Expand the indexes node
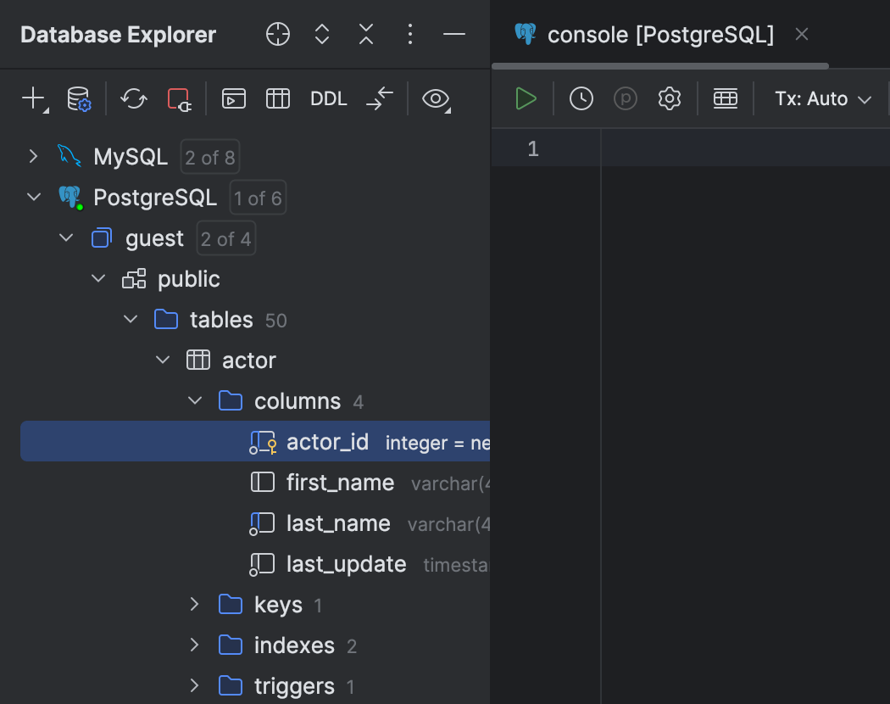 click(x=194, y=645)
